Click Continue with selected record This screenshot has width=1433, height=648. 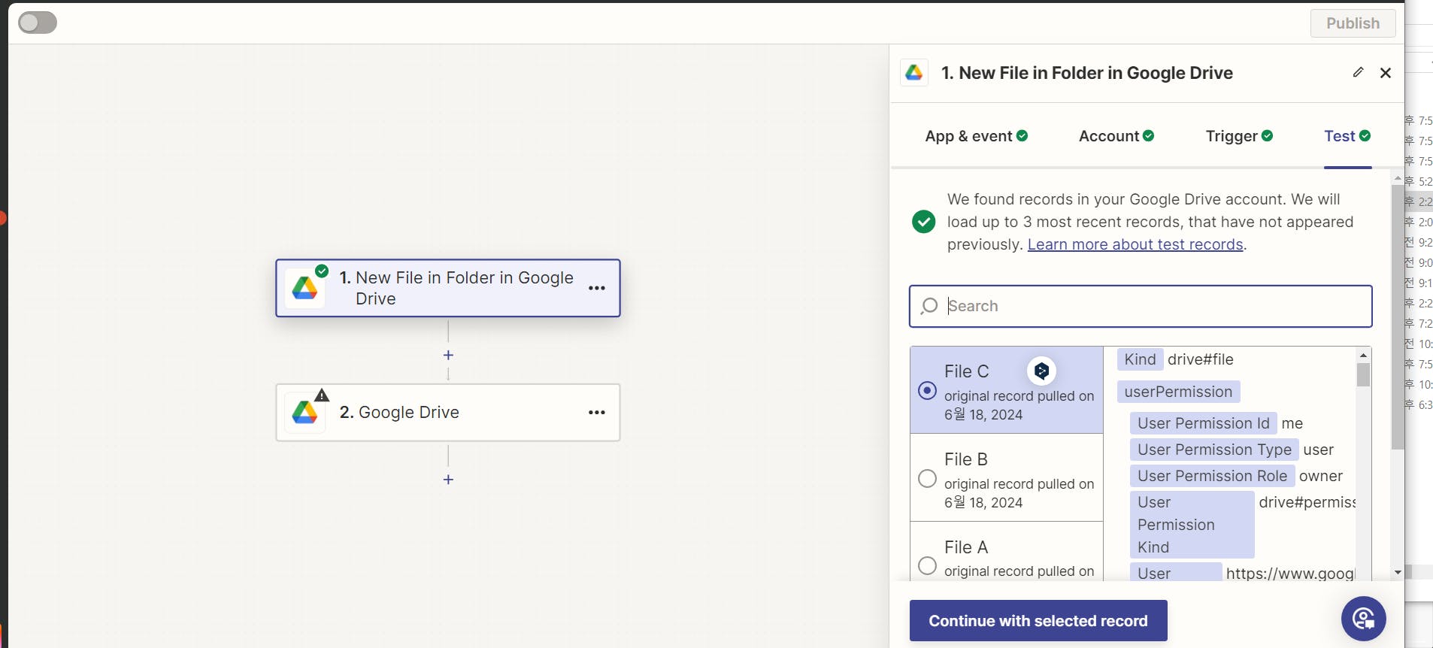(1038, 621)
